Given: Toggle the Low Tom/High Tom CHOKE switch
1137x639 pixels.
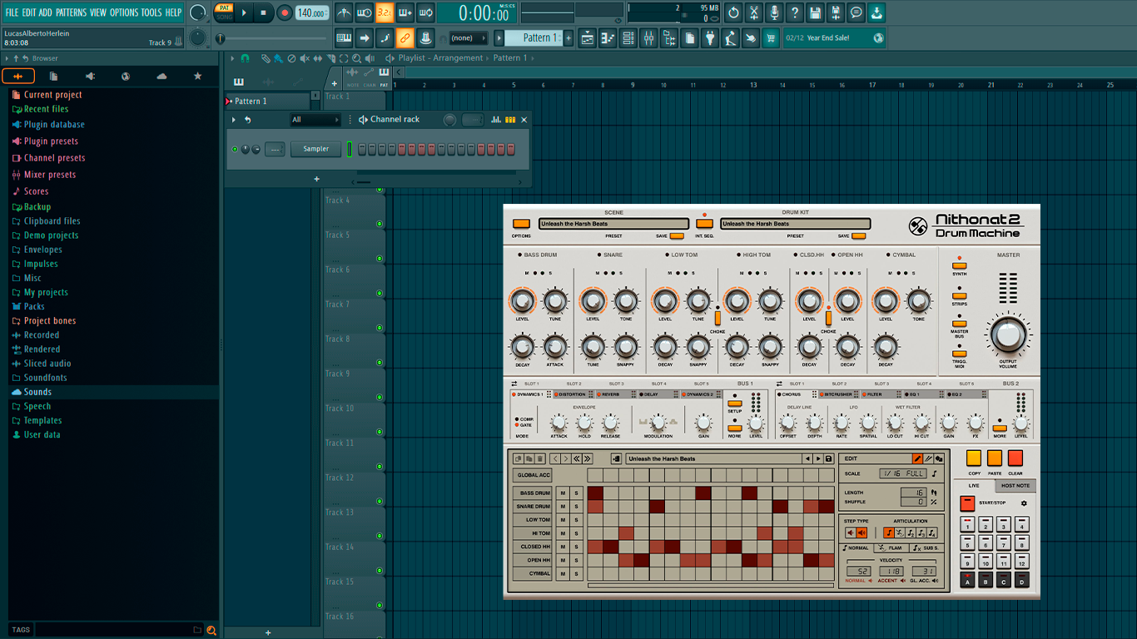Looking at the screenshot, I should click(x=717, y=317).
